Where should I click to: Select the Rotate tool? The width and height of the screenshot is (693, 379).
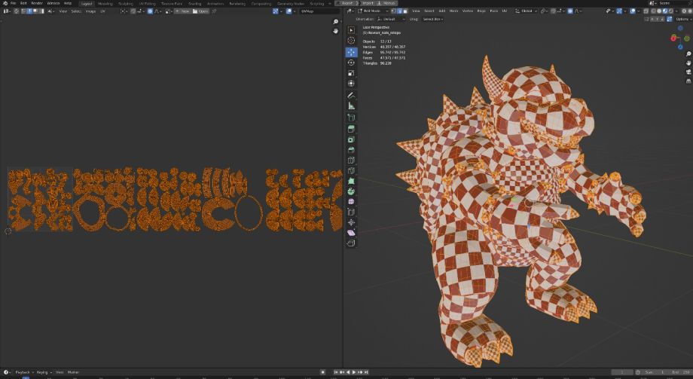pyautogui.click(x=351, y=63)
